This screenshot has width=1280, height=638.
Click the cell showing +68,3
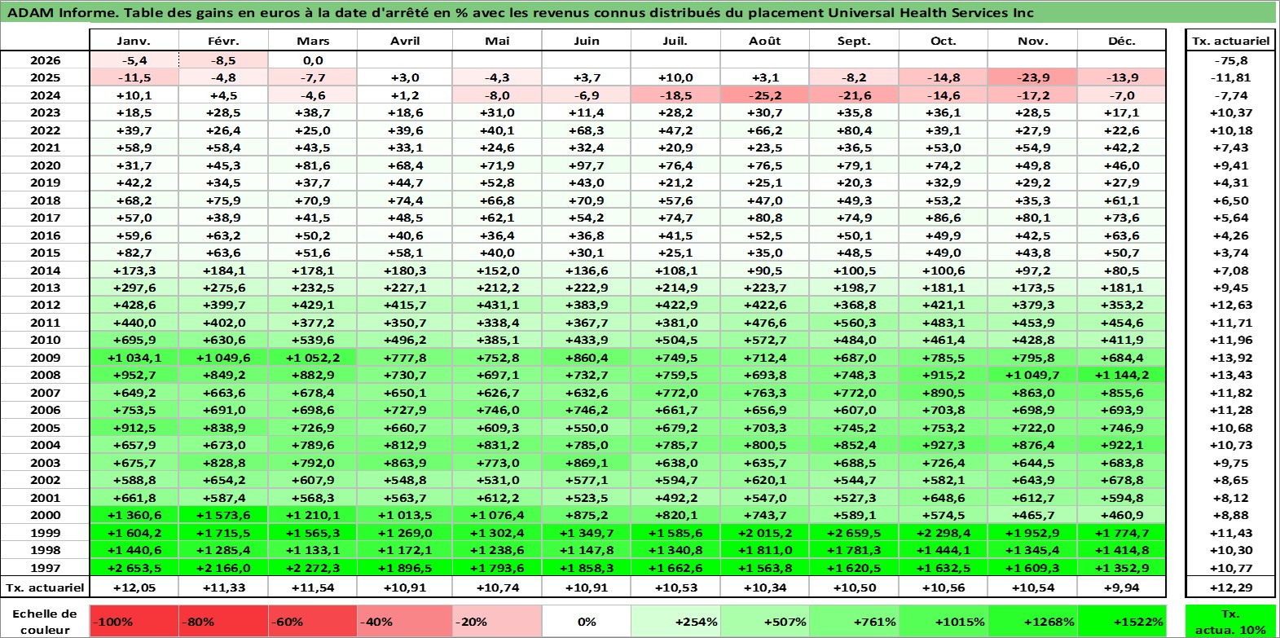pos(586,130)
